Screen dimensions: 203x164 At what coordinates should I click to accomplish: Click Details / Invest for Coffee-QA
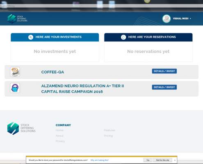pos(164,71)
